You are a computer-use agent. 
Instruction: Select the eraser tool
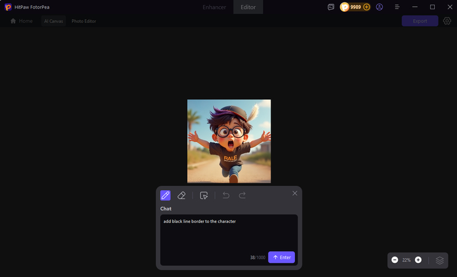click(x=181, y=195)
